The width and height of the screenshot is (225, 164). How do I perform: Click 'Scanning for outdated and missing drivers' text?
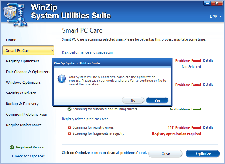105,109
